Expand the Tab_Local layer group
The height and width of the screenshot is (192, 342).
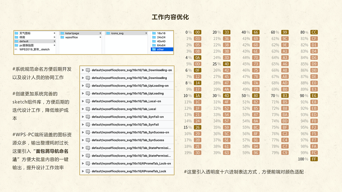83,109
